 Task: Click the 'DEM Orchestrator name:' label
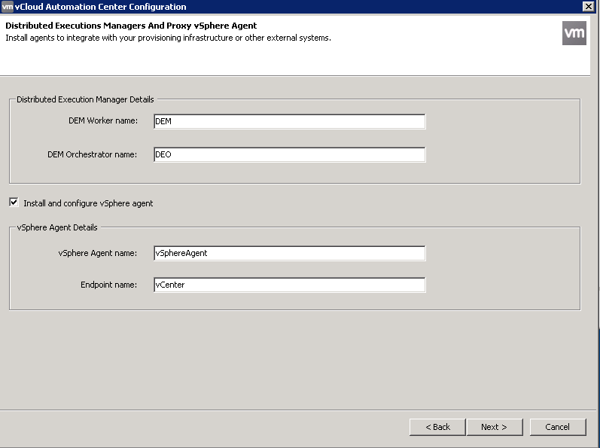coord(92,154)
